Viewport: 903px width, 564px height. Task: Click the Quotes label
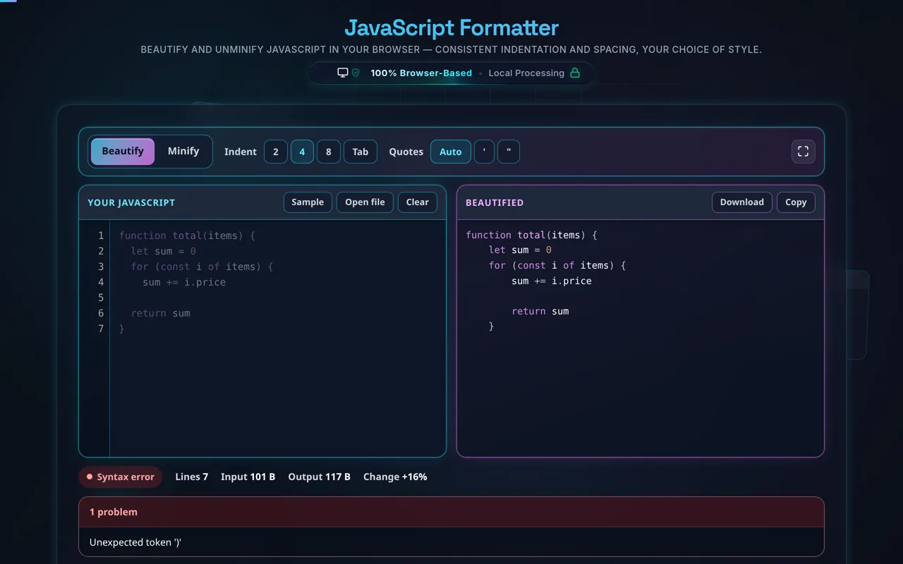click(406, 152)
